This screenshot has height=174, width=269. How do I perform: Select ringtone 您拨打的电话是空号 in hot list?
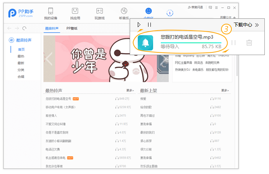pyautogui.click(x=58, y=99)
